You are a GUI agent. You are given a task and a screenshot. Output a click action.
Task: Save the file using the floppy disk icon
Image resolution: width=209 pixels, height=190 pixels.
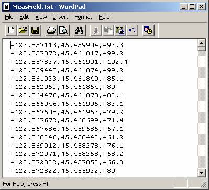(x=35, y=30)
